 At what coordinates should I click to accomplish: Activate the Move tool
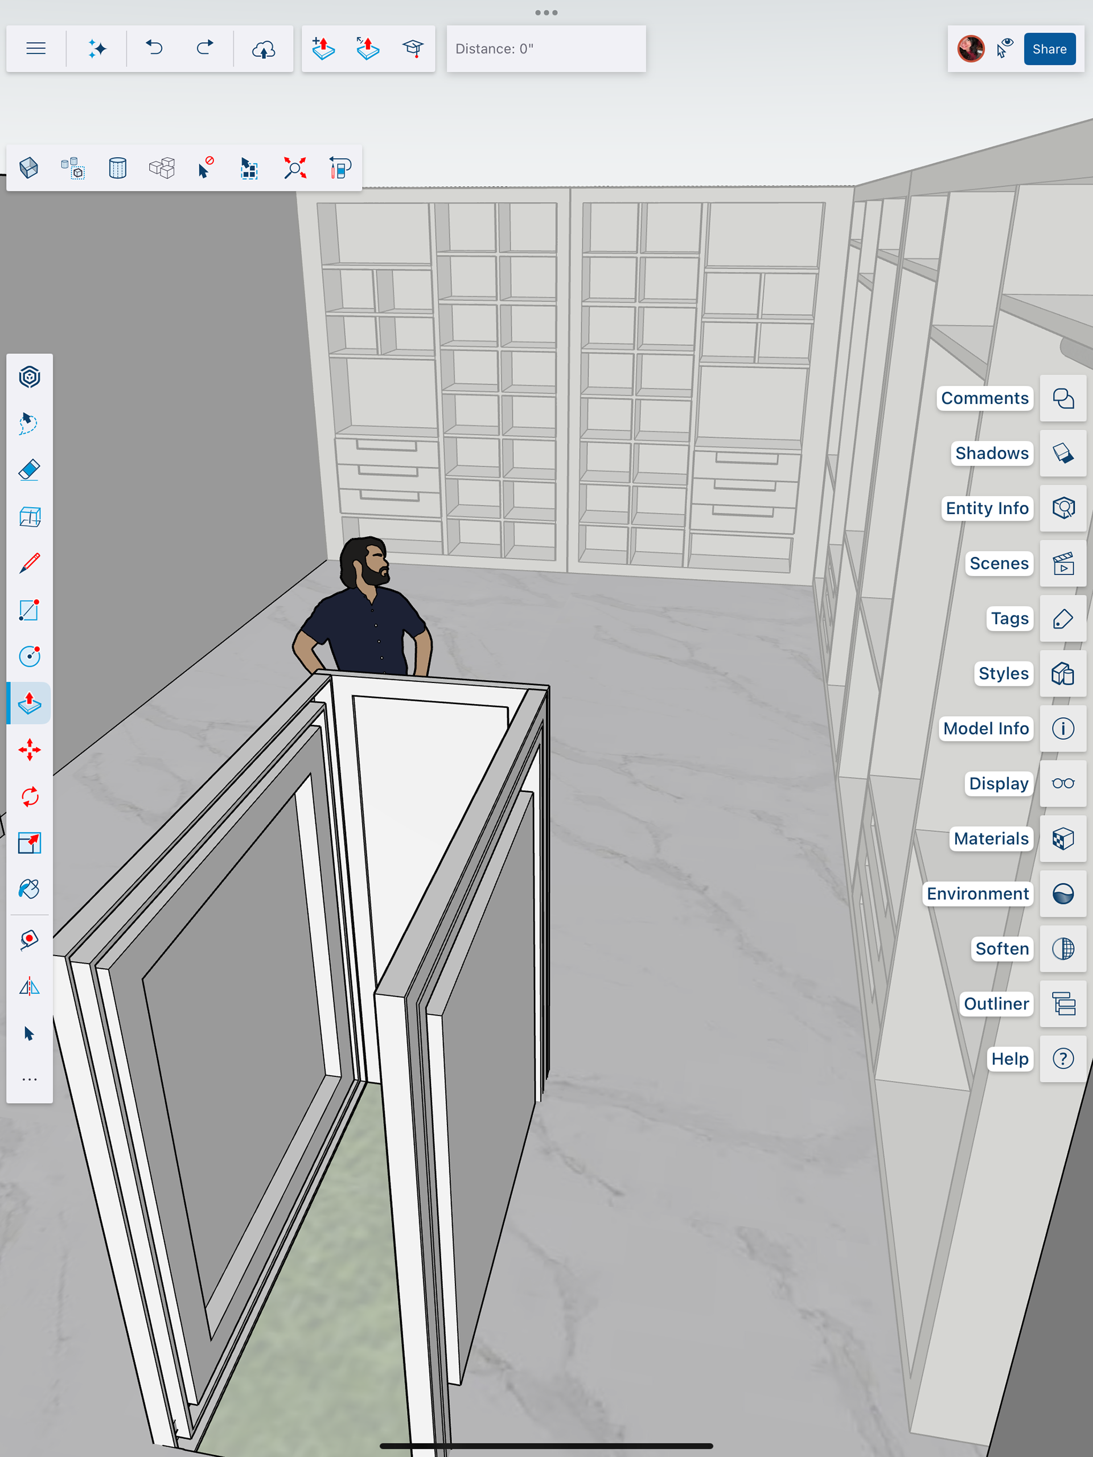pyautogui.click(x=30, y=750)
